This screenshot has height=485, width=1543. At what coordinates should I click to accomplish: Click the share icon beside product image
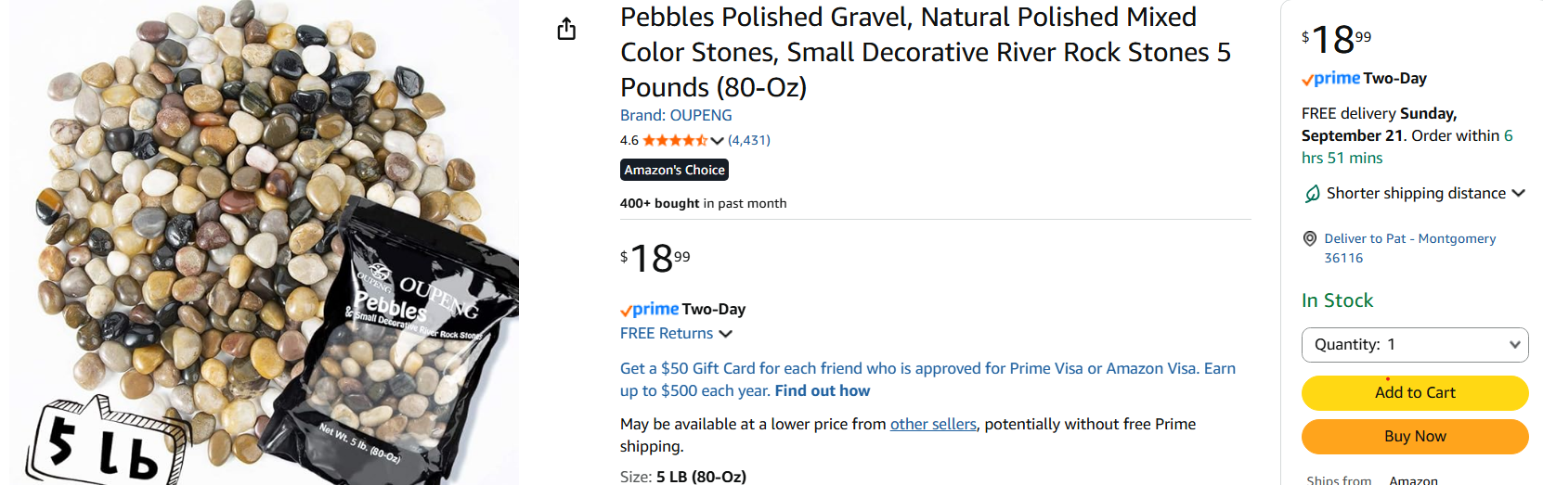566,30
